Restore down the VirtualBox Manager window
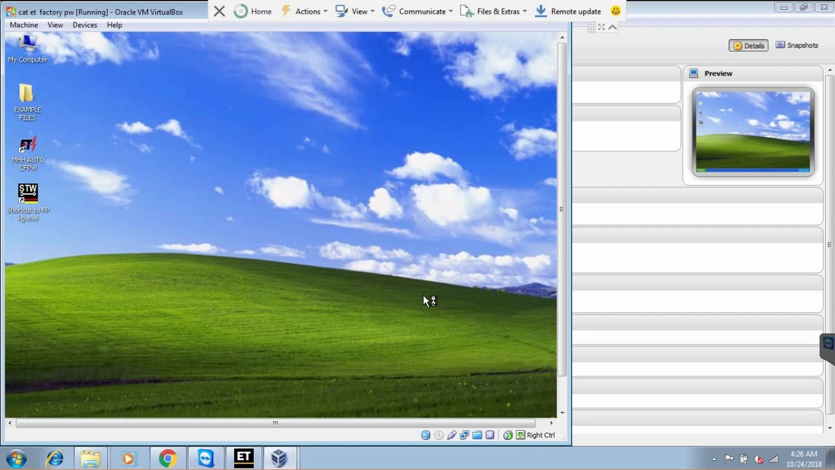Screen dimensions: 835x470 (x=804, y=8)
